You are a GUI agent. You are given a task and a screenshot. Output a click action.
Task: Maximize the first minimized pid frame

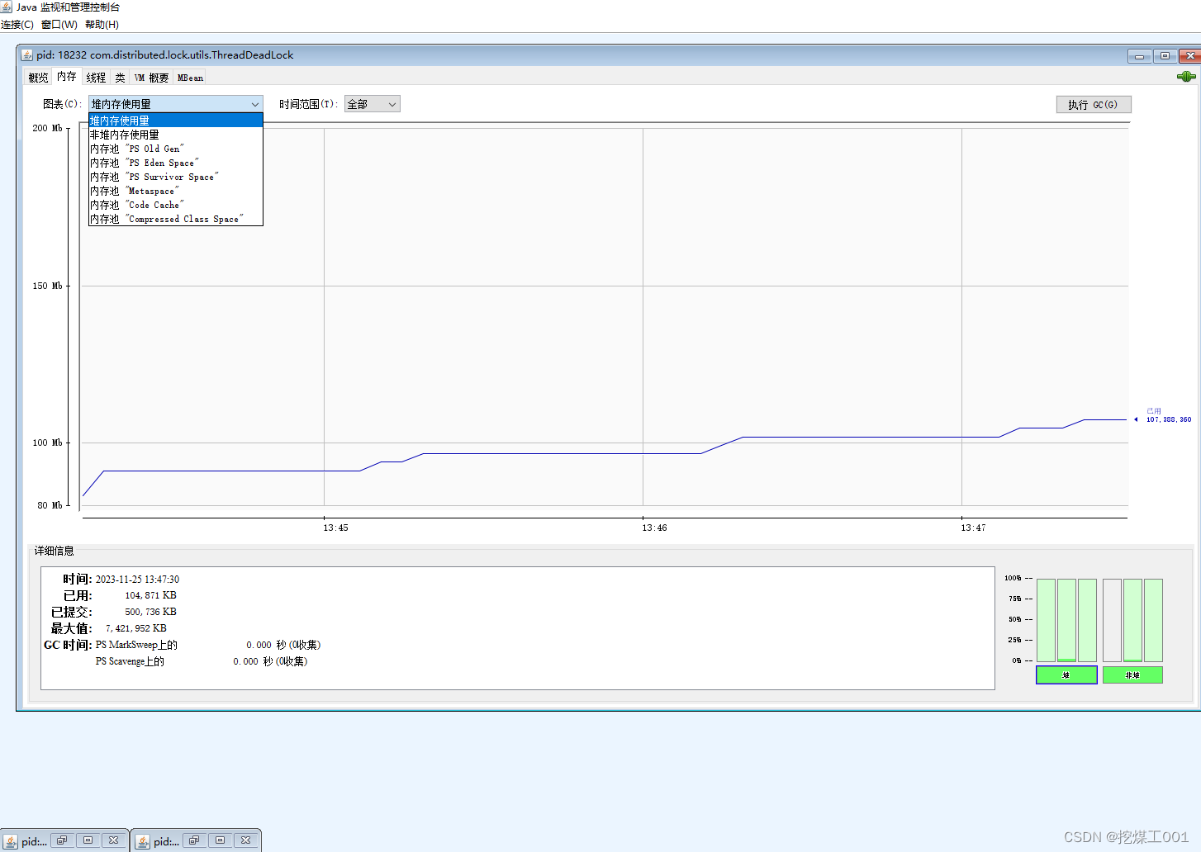point(88,840)
